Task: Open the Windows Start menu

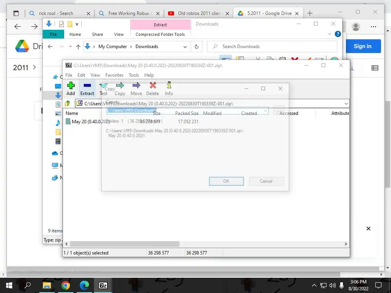Action: (9, 285)
